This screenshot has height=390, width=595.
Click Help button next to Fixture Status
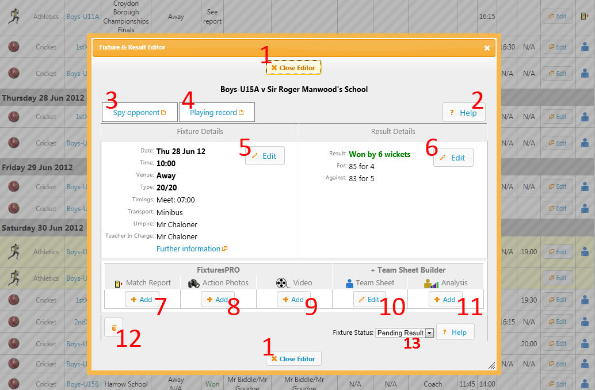(x=455, y=332)
